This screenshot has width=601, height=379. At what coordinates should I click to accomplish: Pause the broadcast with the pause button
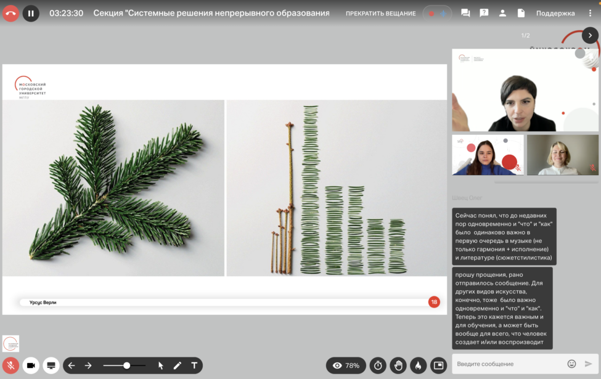(31, 13)
